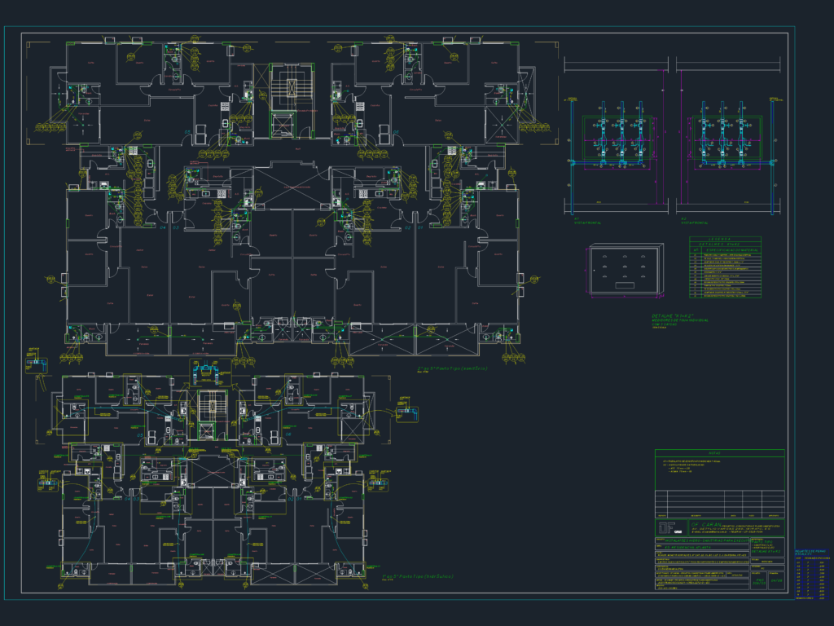The width and height of the screenshot is (834, 626).
Task: Select the K1 VISTA FRONTAL label
Action: pos(586,221)
